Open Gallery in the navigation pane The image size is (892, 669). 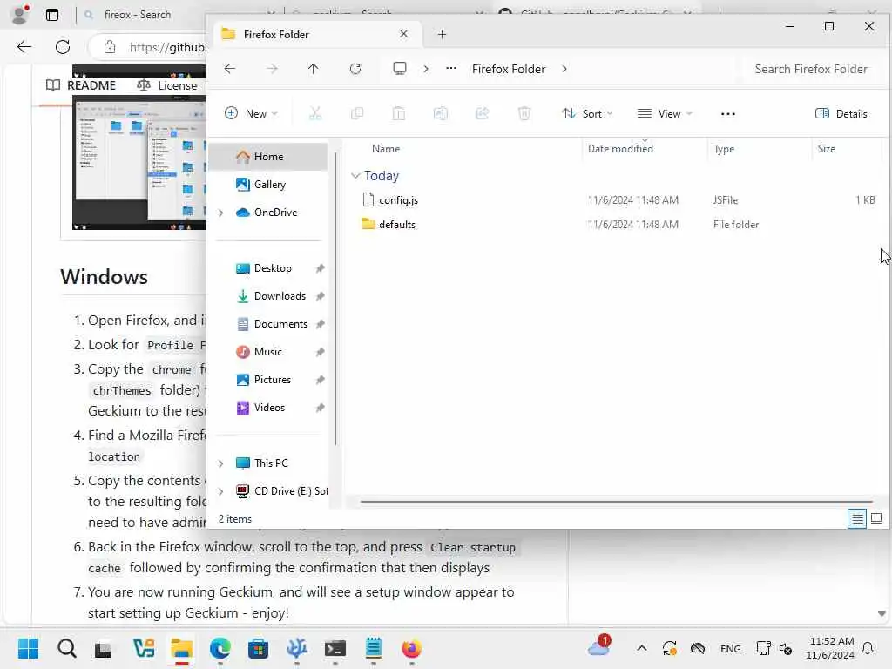tap(268, 185)
